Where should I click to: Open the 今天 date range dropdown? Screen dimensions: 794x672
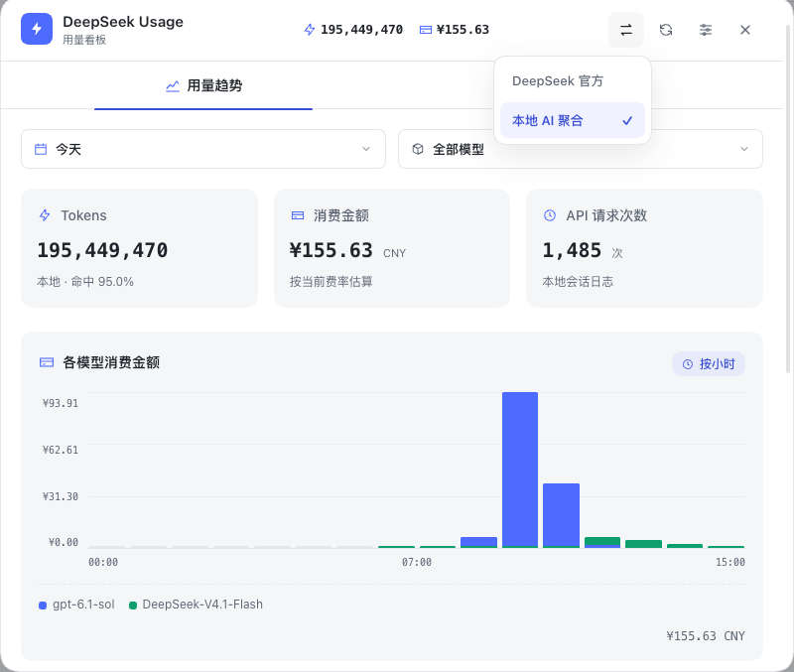coord(203,149)
